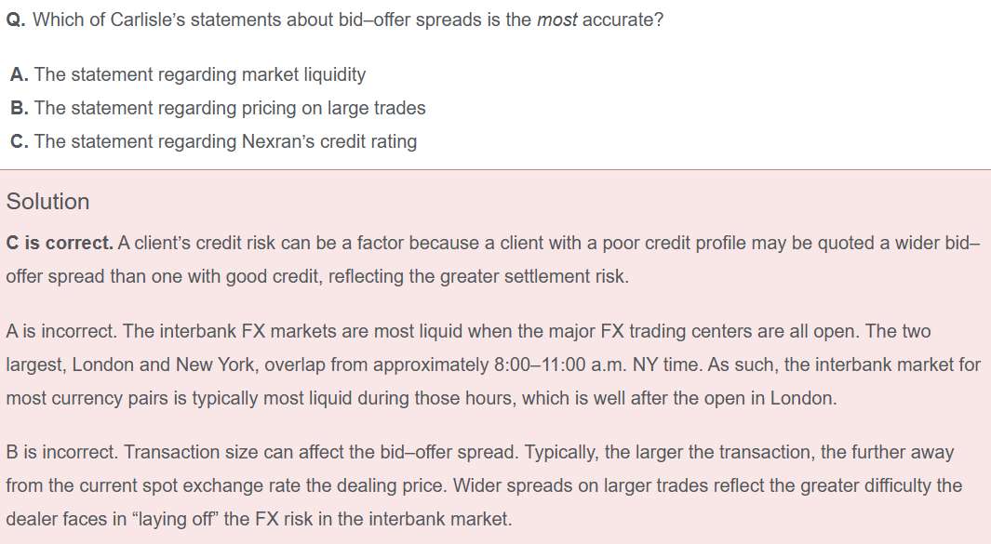991x544 pixels.
Task: Select answer A about market liquidity
Action: coord(199,74)
